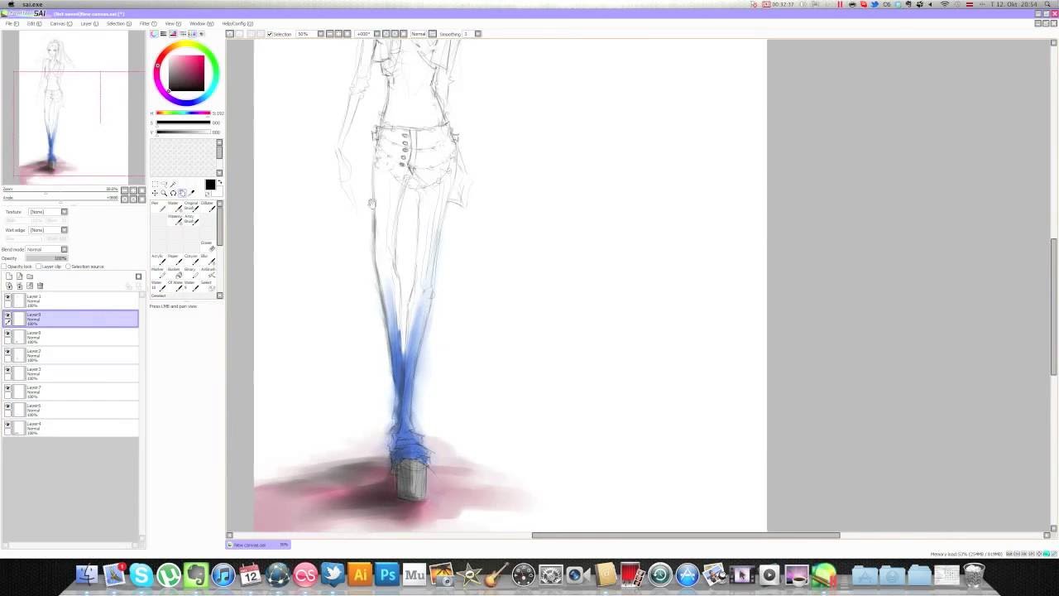Select Layer 4 in the layers list

coord(50,428)
